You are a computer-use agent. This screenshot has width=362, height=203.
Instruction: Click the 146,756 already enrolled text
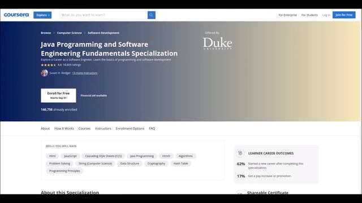(x=59, y=110)
